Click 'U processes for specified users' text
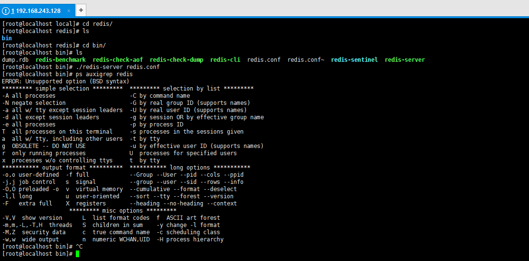This screenshot has height=261, width=529. coord(183,153)
